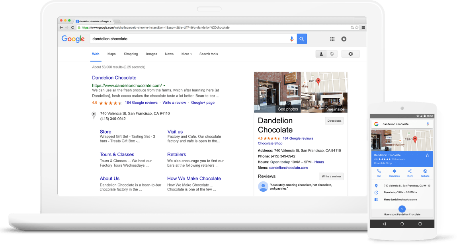This screenshot has height=245, width=457.
Task: Switch to global results globe toggle
Action: (x=332, y=54)
